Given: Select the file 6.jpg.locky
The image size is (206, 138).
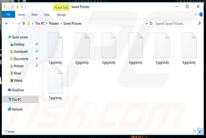Looking at the screenshot, I should [x=189, y=48].
